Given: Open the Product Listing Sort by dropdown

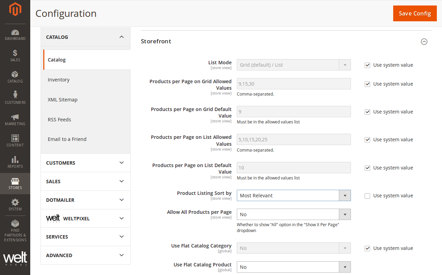Looking at the screenshot, I should [x=294, y=196].
